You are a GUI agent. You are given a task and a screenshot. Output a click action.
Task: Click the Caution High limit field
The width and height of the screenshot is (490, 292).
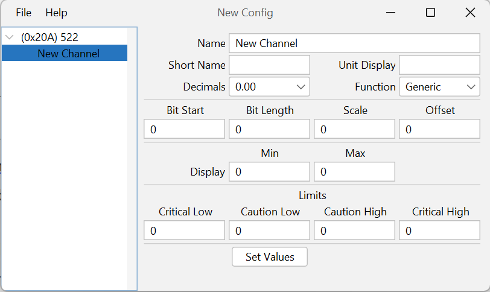click(355, 230)
